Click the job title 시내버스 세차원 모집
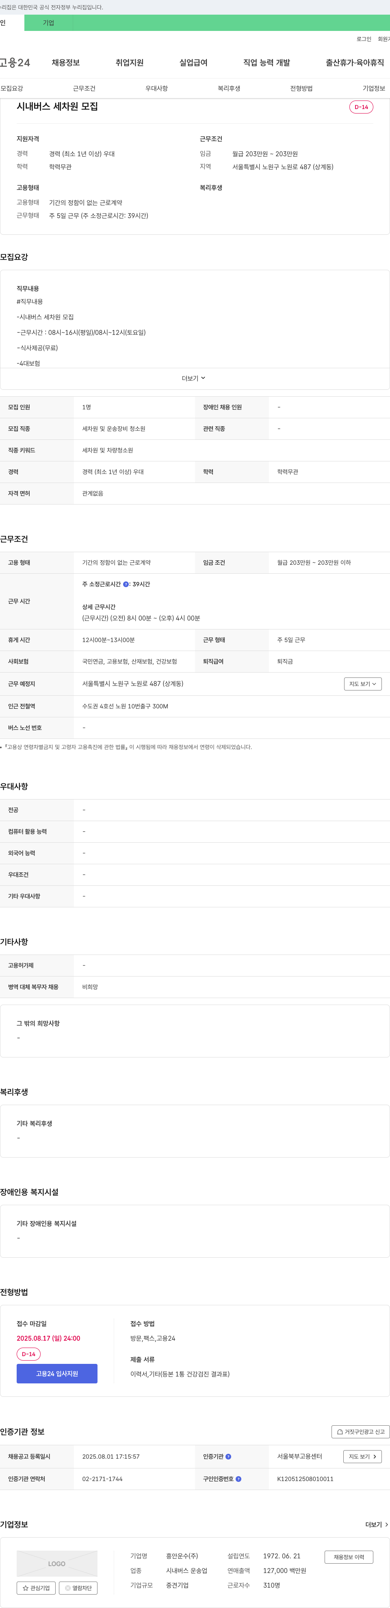 (57, 106)
